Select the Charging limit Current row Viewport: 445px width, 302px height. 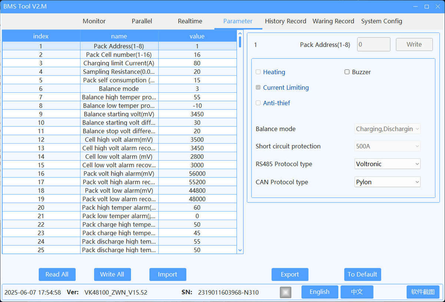pos(119,63)
